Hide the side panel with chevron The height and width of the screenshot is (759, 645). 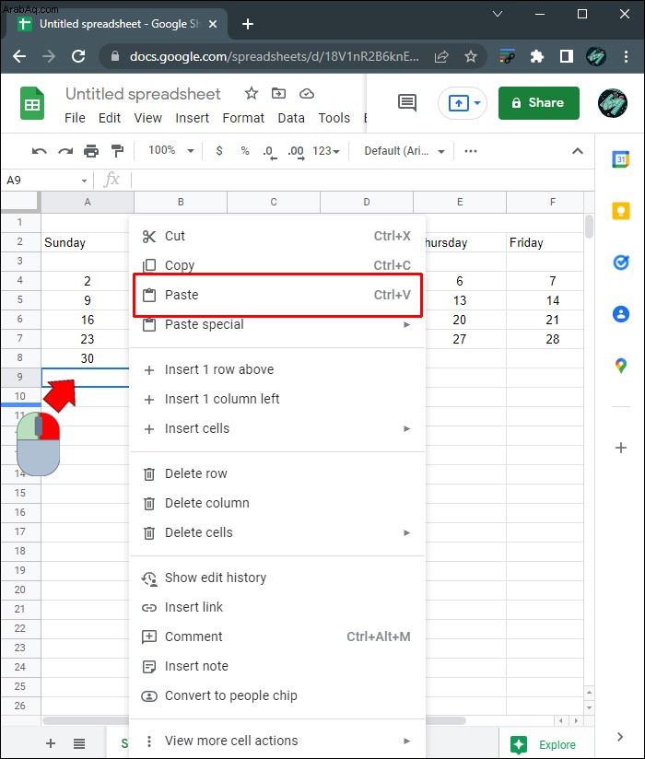pos(620,737)
